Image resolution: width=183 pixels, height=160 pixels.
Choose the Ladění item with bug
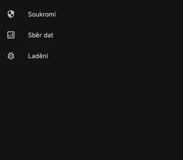pyautogui.click(x=38, y=56)
